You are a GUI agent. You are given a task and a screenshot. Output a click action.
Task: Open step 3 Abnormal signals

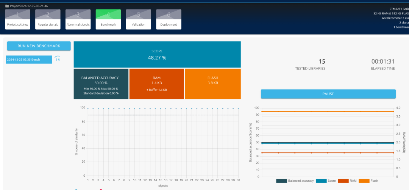(78, 19)
